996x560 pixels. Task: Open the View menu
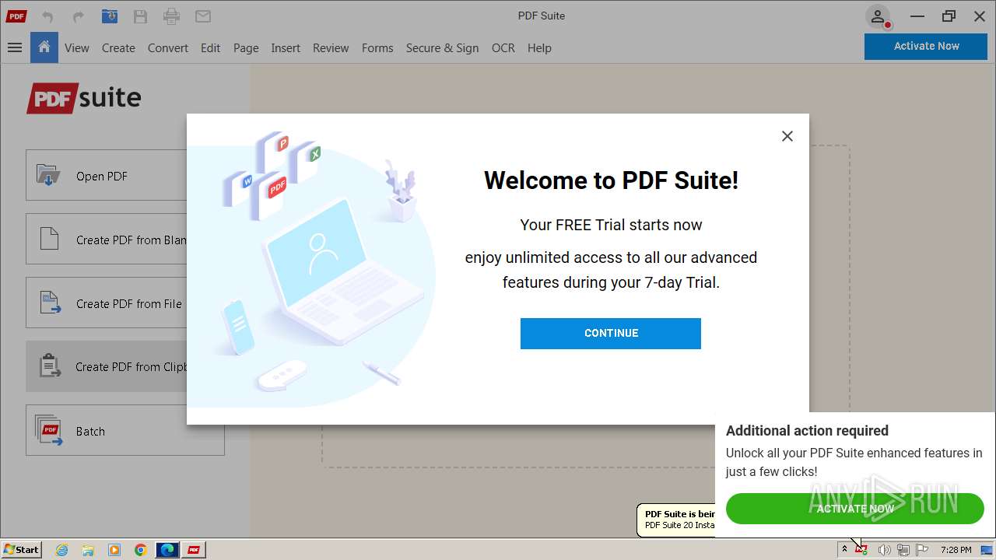(x=77, y=48)
